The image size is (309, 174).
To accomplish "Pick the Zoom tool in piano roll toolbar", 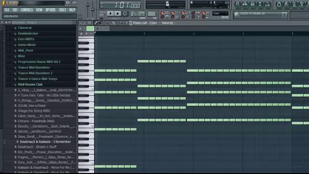I will (x=122, y=23).
